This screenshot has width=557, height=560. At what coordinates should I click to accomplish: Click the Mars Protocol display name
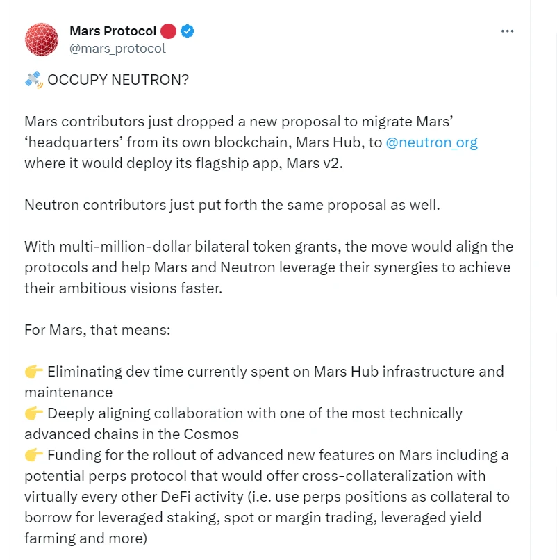113,31
